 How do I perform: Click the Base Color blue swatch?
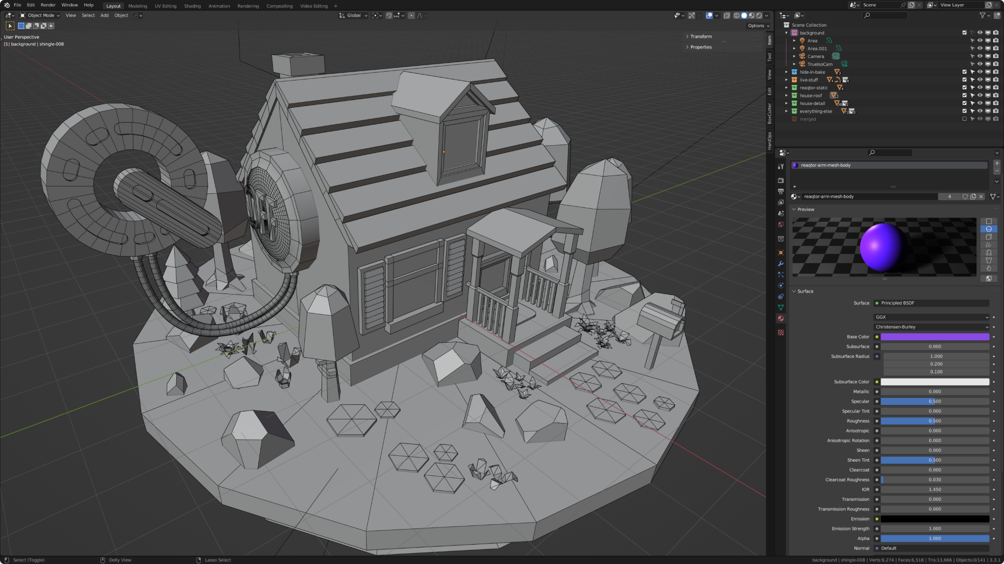(935, 336)
